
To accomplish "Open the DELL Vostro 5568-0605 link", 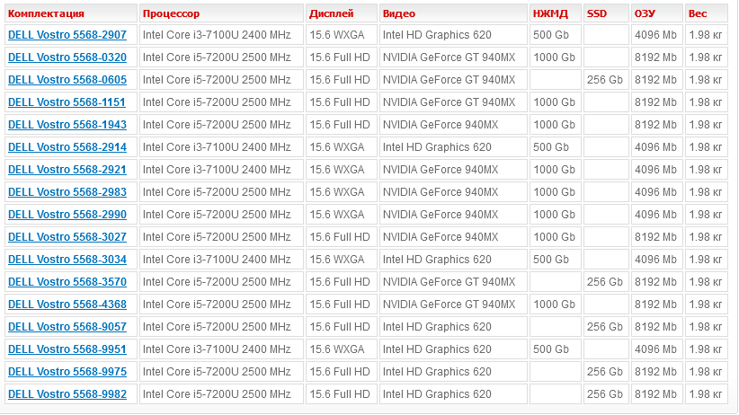I will (67, 80).
